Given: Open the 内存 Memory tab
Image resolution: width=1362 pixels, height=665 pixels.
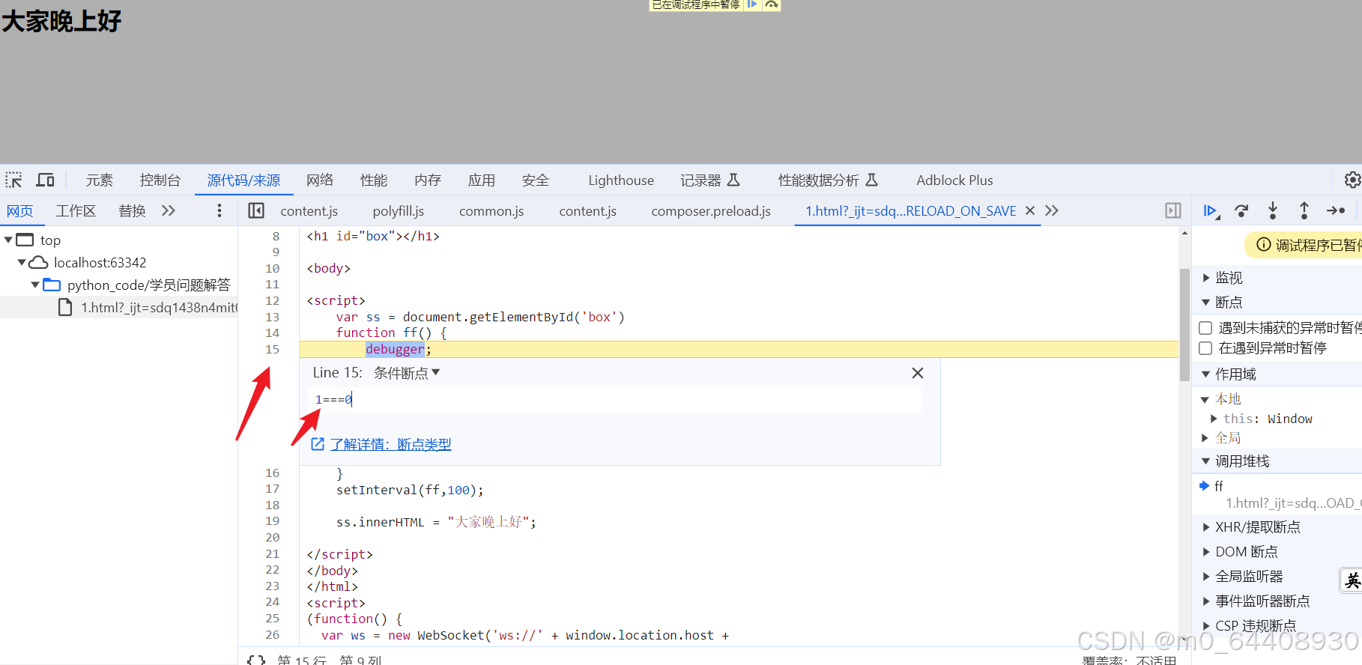Looking at the screenshot, I should (428, 180).
